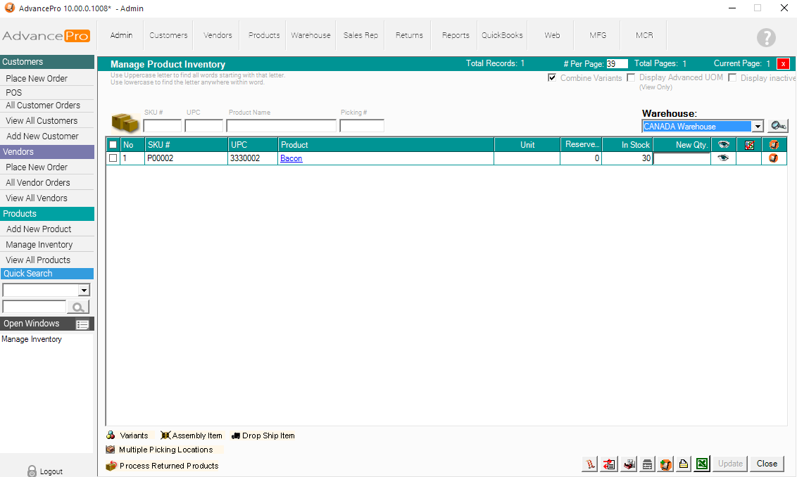This screenshot has height=477, width=797.
Task: Open the Bacon product link
Action: coord(291,159)
